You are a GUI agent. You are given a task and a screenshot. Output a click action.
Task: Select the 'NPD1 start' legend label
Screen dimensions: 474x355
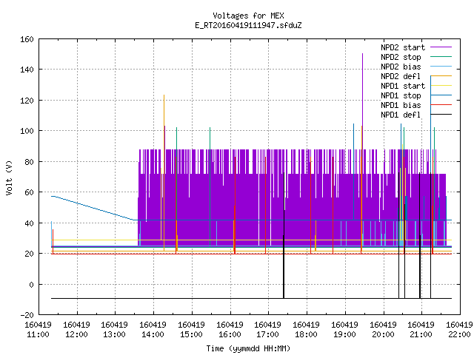(x=403, y=86)
